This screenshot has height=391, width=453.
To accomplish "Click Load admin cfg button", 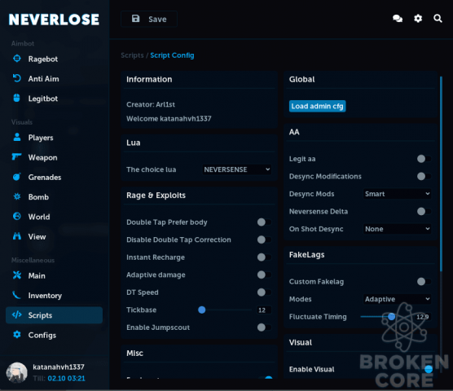I will (x=317, y=106).
